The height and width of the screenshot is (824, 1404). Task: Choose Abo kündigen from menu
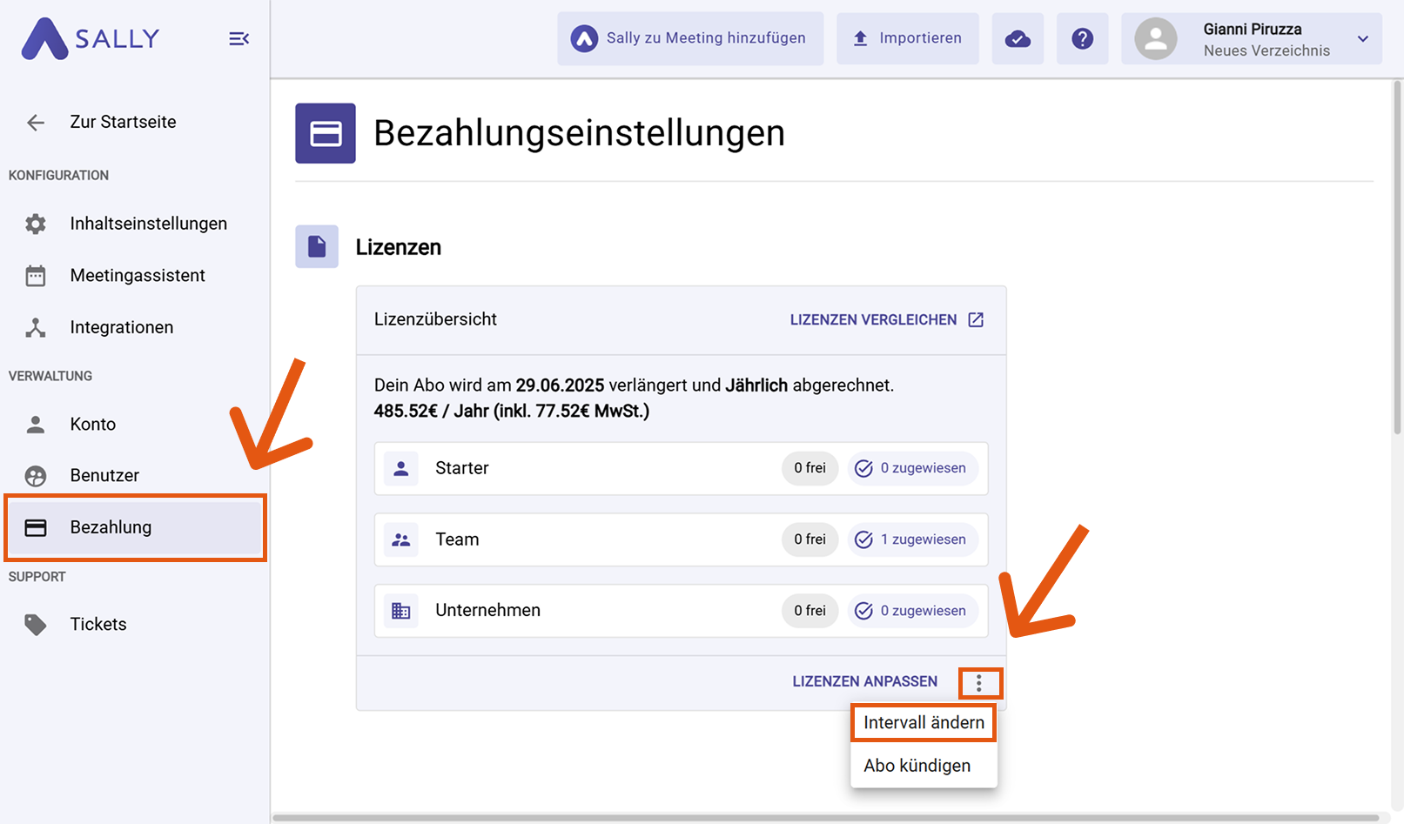tap(924, 766)
